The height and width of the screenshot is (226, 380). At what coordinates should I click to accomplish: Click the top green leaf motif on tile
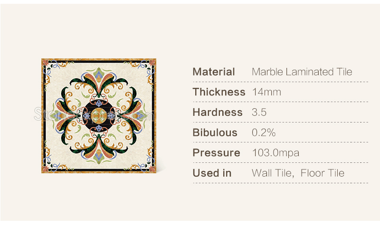pos(98,74)
